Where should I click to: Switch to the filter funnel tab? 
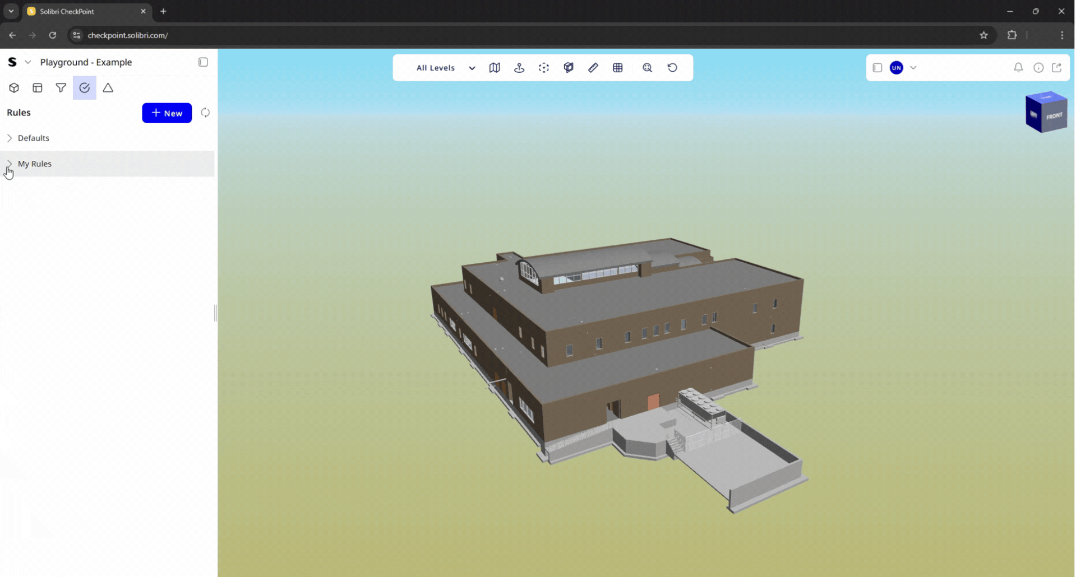[61, 88]
